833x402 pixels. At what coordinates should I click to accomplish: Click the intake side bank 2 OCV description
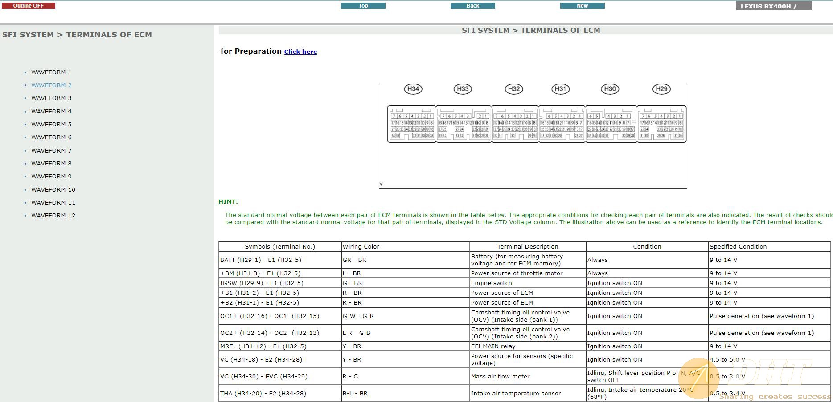(528, 333)
